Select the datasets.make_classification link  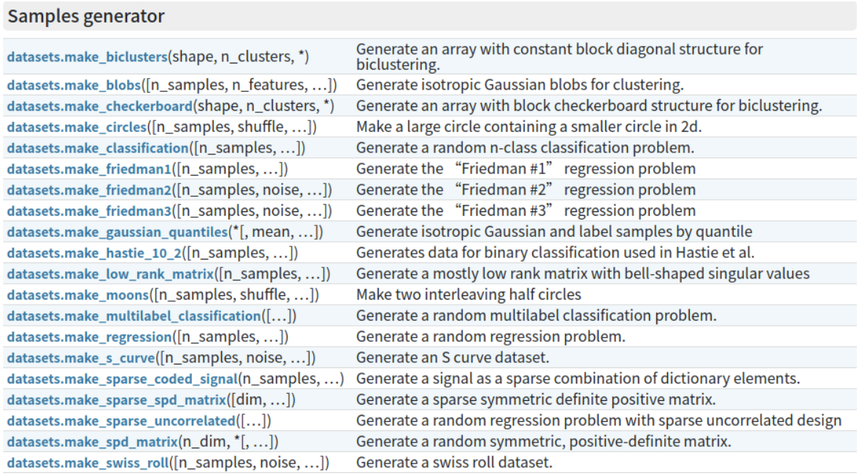[97, 148]
